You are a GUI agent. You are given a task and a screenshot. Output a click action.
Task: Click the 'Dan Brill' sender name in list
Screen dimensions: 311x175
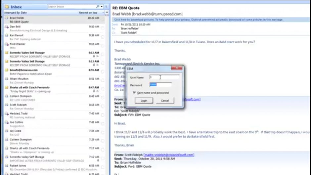[x=15, y=26]
